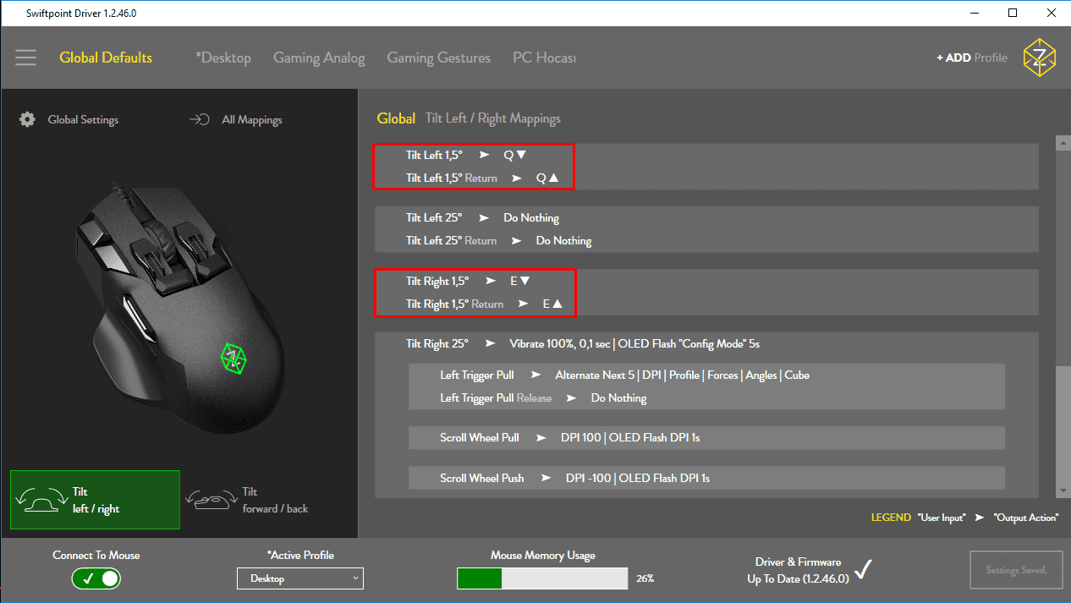Image resolution: width=1071 pixels, height=603 pixels.
Task: Toggle the Connect To Mouse switch
Action: 96,578
